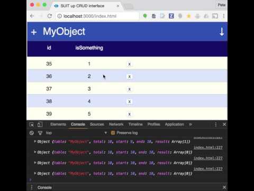The image size is (254, 191).
Task: Click id cell 37
Action: (49, 89)
